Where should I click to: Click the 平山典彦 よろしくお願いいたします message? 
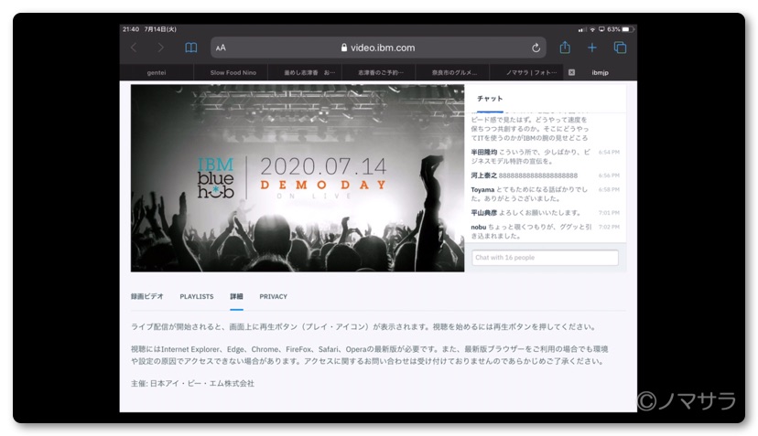[546, 212]
